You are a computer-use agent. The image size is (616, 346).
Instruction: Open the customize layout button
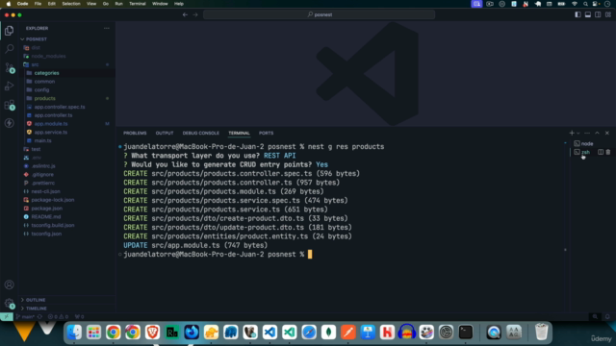coord(607,14)
